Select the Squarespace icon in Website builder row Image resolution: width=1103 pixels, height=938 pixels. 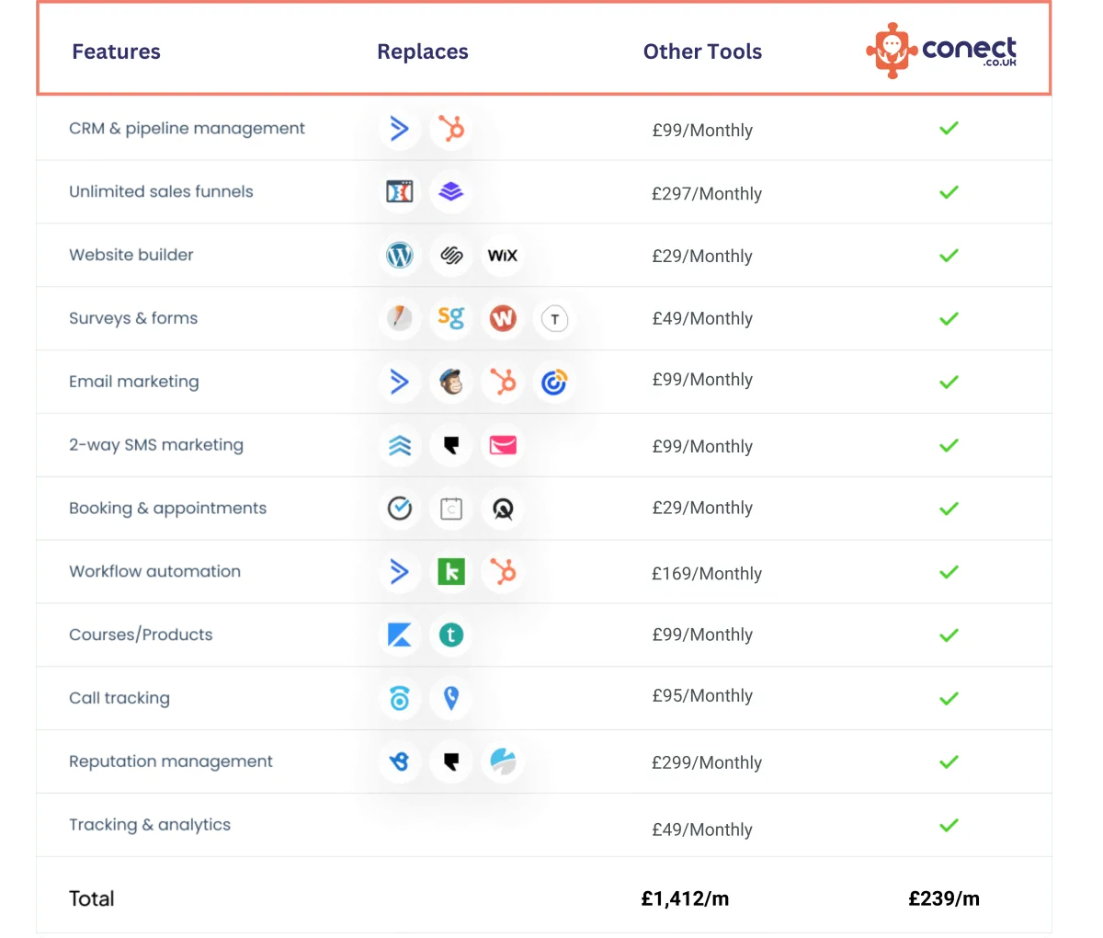pyautogui.click(x=451, y=256)
